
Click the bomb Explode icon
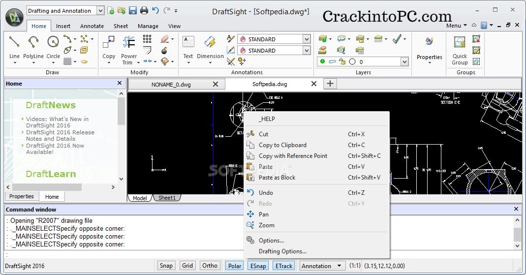[164, 51]
